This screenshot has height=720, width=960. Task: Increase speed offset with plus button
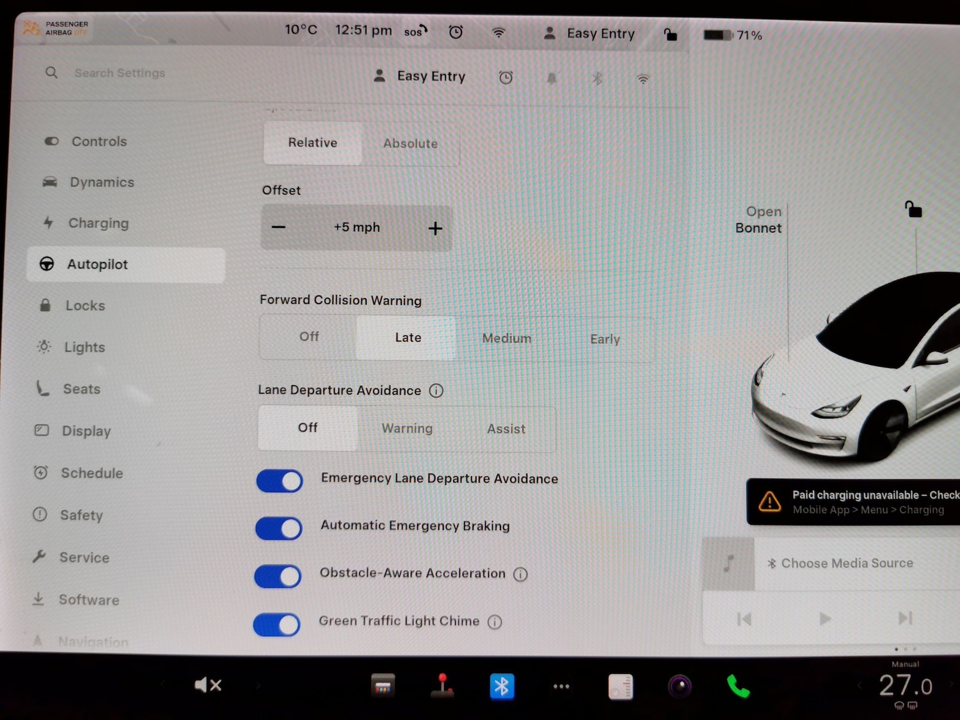435,228
